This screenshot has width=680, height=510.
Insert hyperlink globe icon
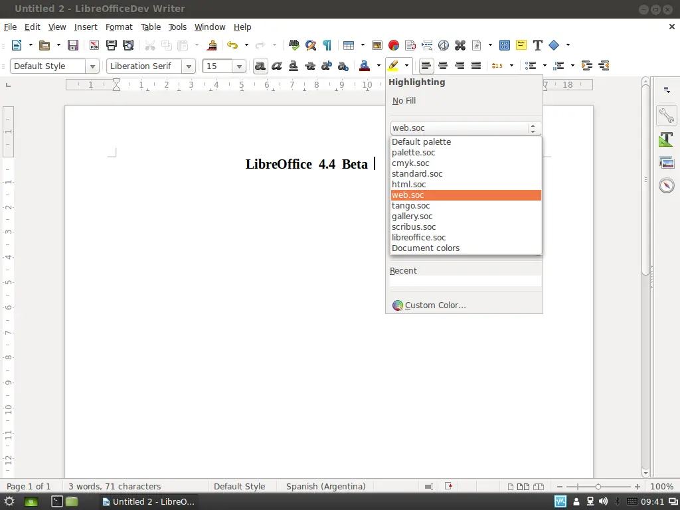coord(443,45)
